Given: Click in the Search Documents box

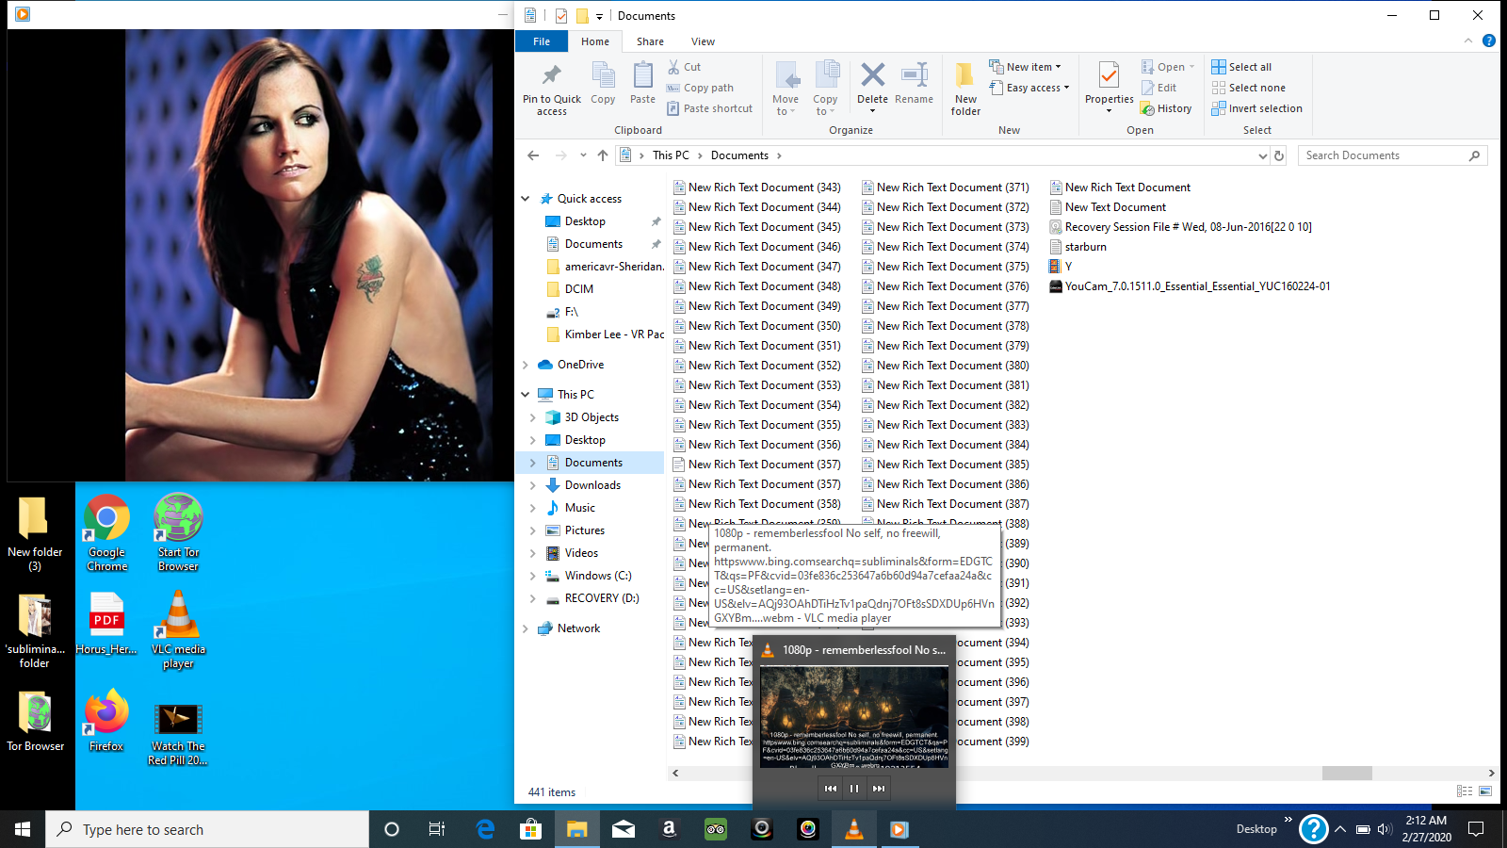Looking at the screenshot, I should [x=1392, y=155].
